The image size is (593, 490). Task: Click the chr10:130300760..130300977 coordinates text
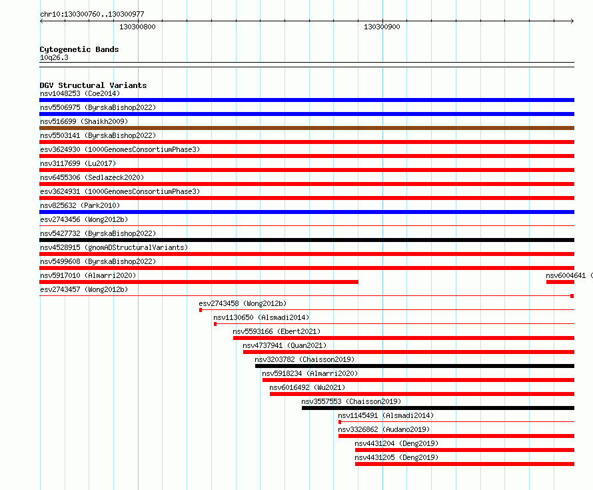point(92,14)
